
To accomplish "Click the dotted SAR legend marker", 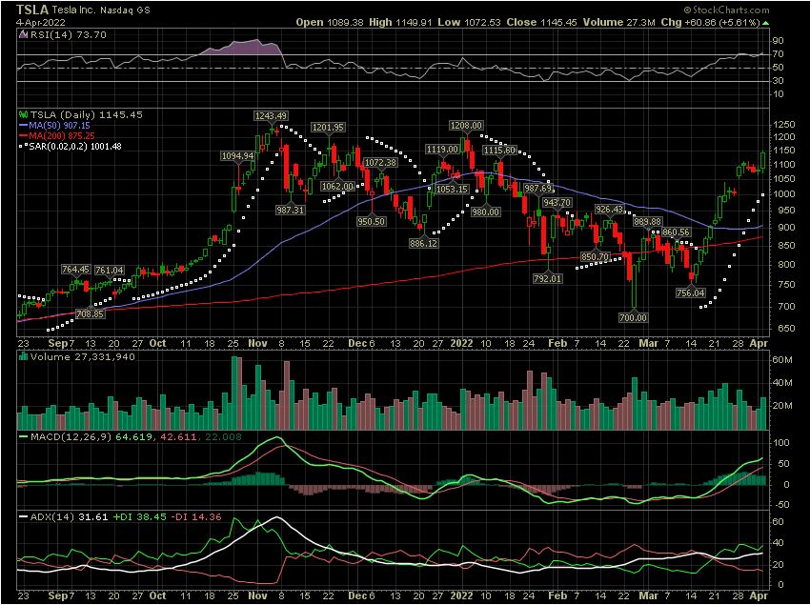I will coord(23,147).
